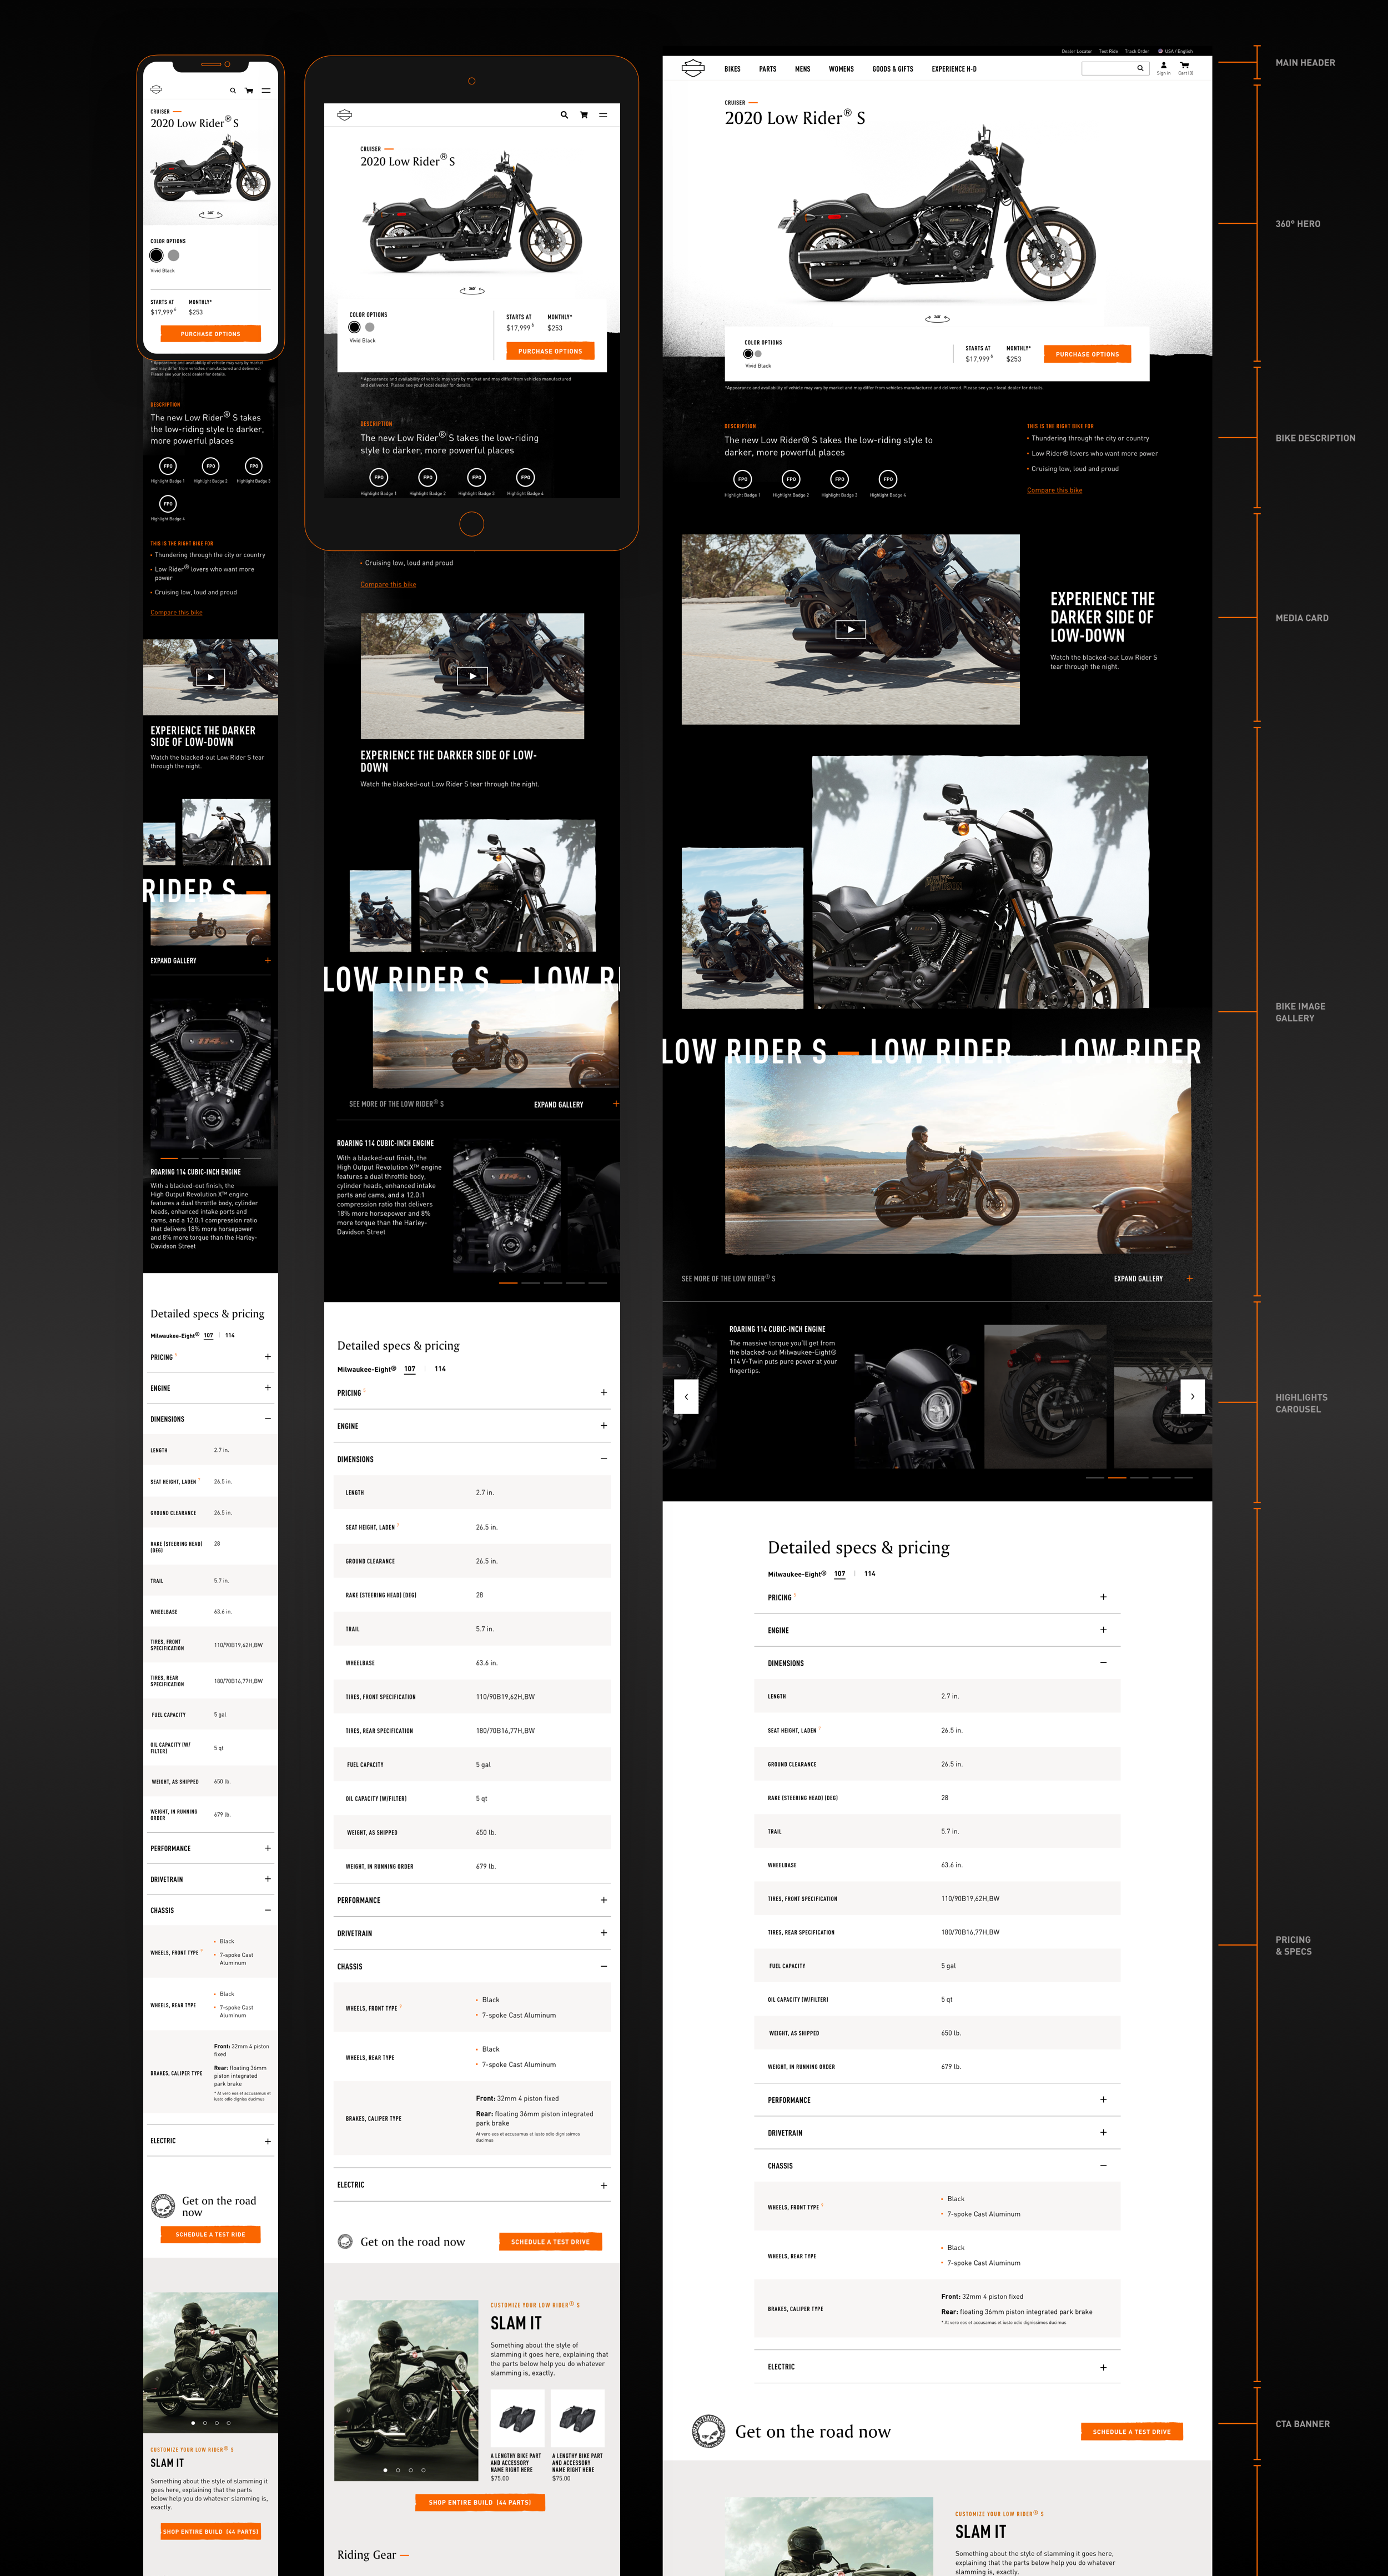1388x2576 pixels.
Task: Expand PRICING section in desktop specs
Action: pos(937,1597)
